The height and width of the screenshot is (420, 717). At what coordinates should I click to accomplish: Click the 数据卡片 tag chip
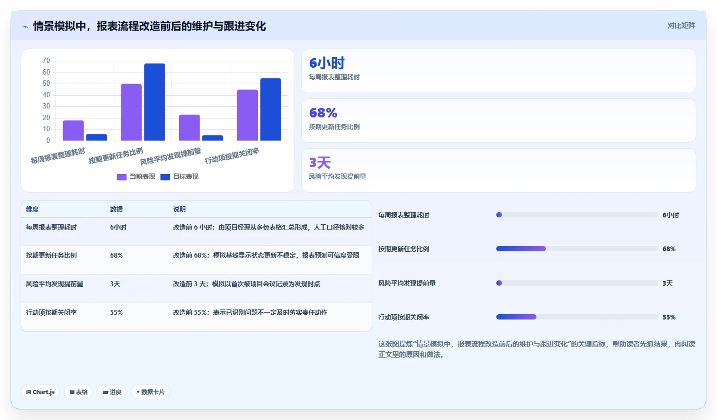[150, 392]
